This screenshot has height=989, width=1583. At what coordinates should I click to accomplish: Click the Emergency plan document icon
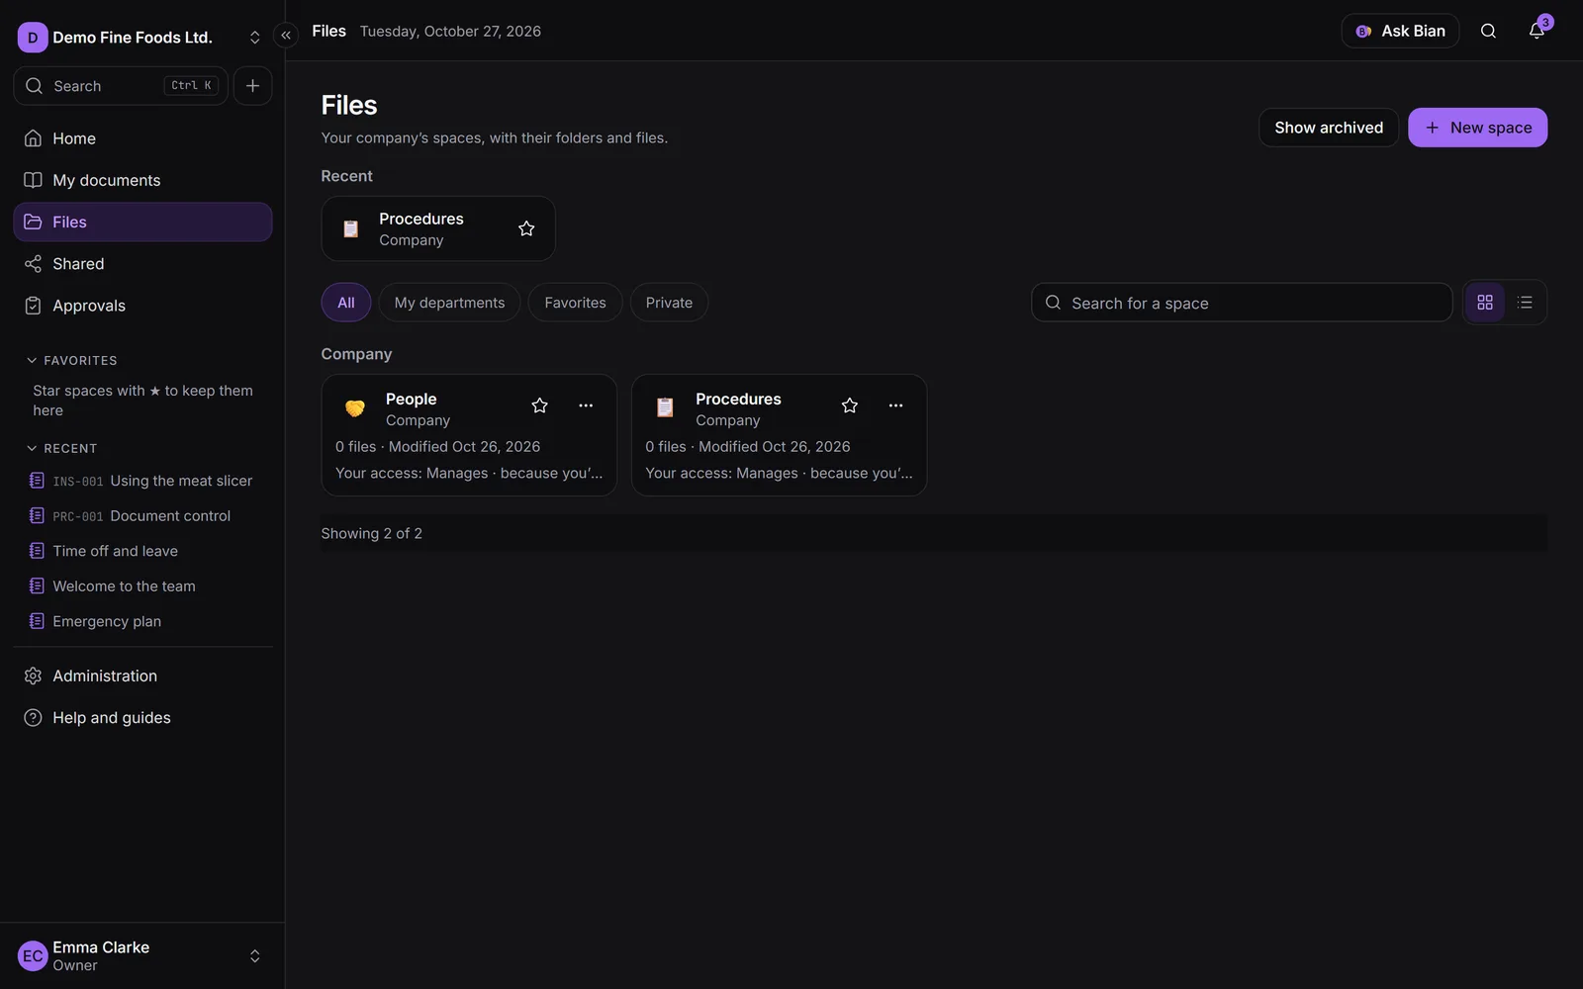coord(37,621)
